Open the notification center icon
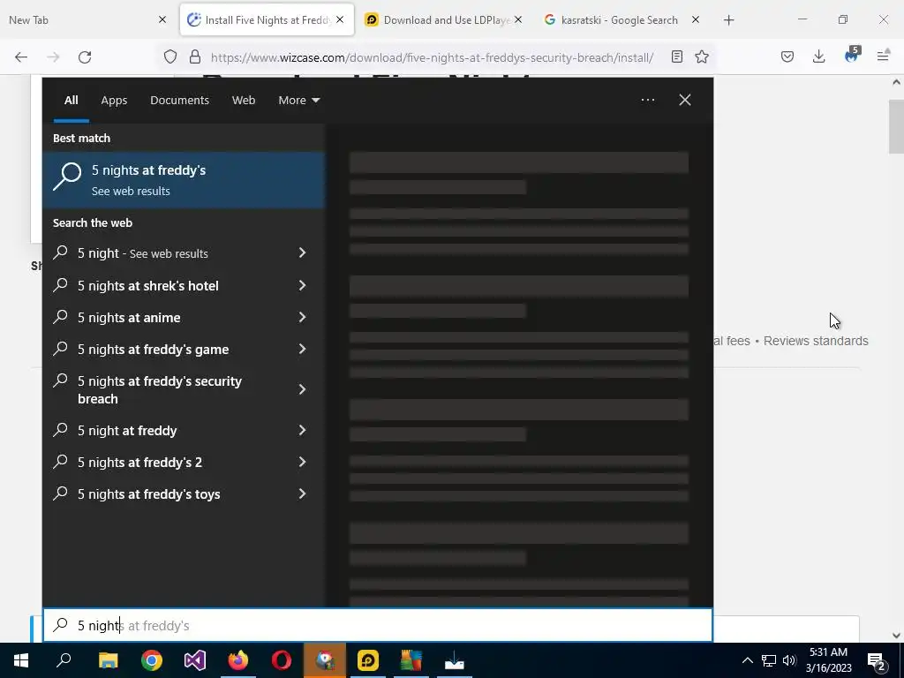This screenshot has height=678, width=904. click(877, 660)
